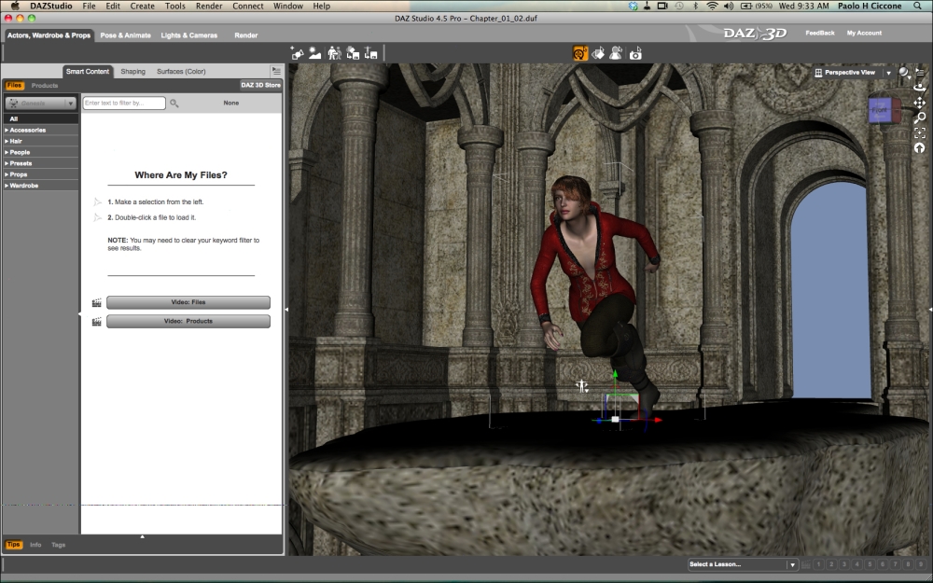Open the draw style sphere icon menu
Screen dimensions: 933x583
(904, 73)
